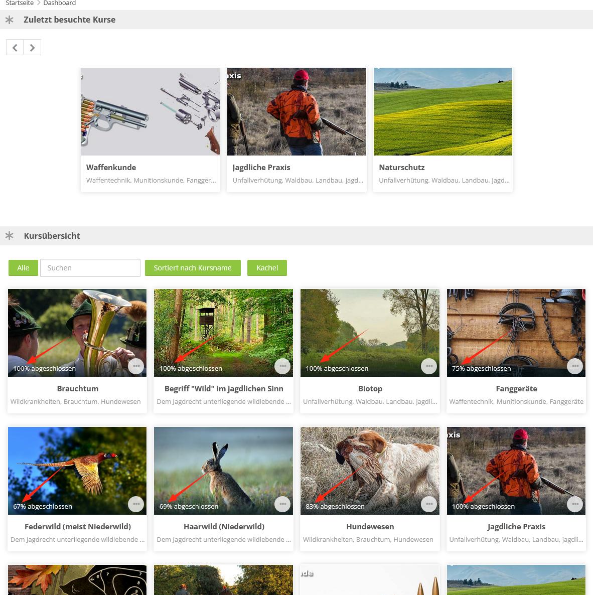Click the Brauchtum horn players thumbnail
Screen dimensions: 593x595
tap(77, 333)
